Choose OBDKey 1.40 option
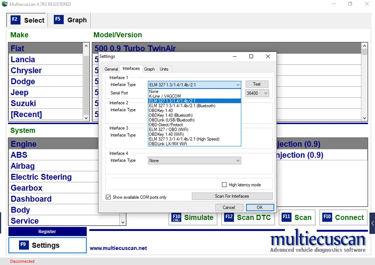 tap(194, 110)
